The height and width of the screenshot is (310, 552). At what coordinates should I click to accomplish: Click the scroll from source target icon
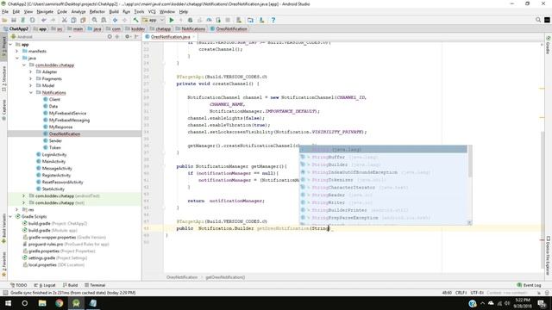tap(110, 36)
